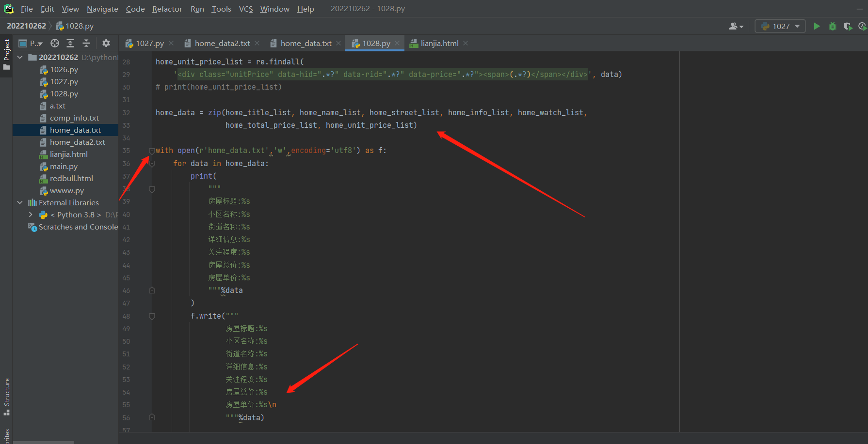Expand all items in the Project panel
This screenshot has height=444, width=868.
(70, 43)
